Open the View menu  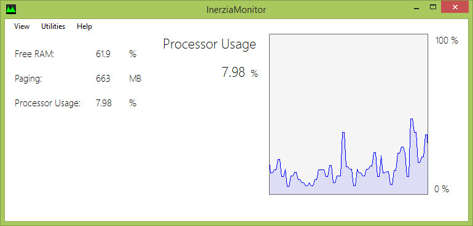[21, 26]
